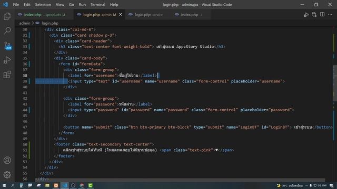
Task: Open the Edit menu
Action: 27,5
